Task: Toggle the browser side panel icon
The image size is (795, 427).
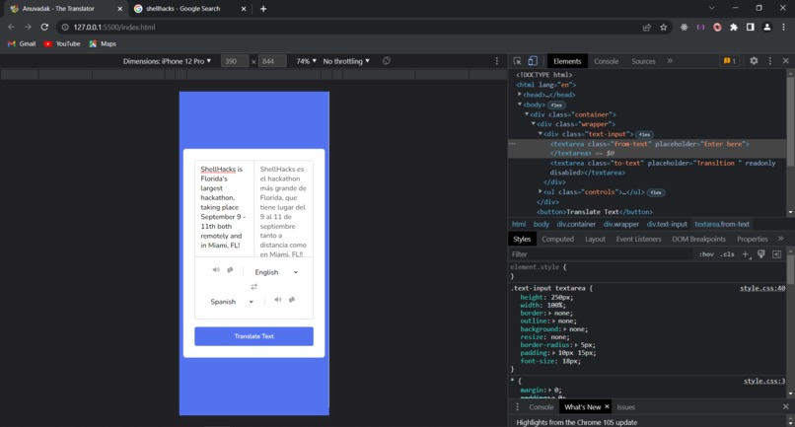Action: coord(751,28)
